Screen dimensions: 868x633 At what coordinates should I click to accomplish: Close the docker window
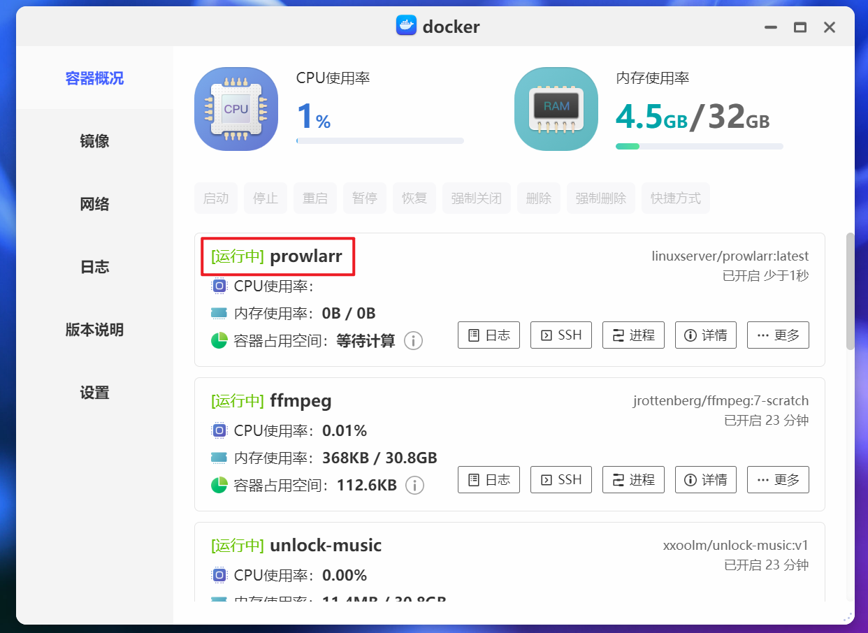click(830, 28)
